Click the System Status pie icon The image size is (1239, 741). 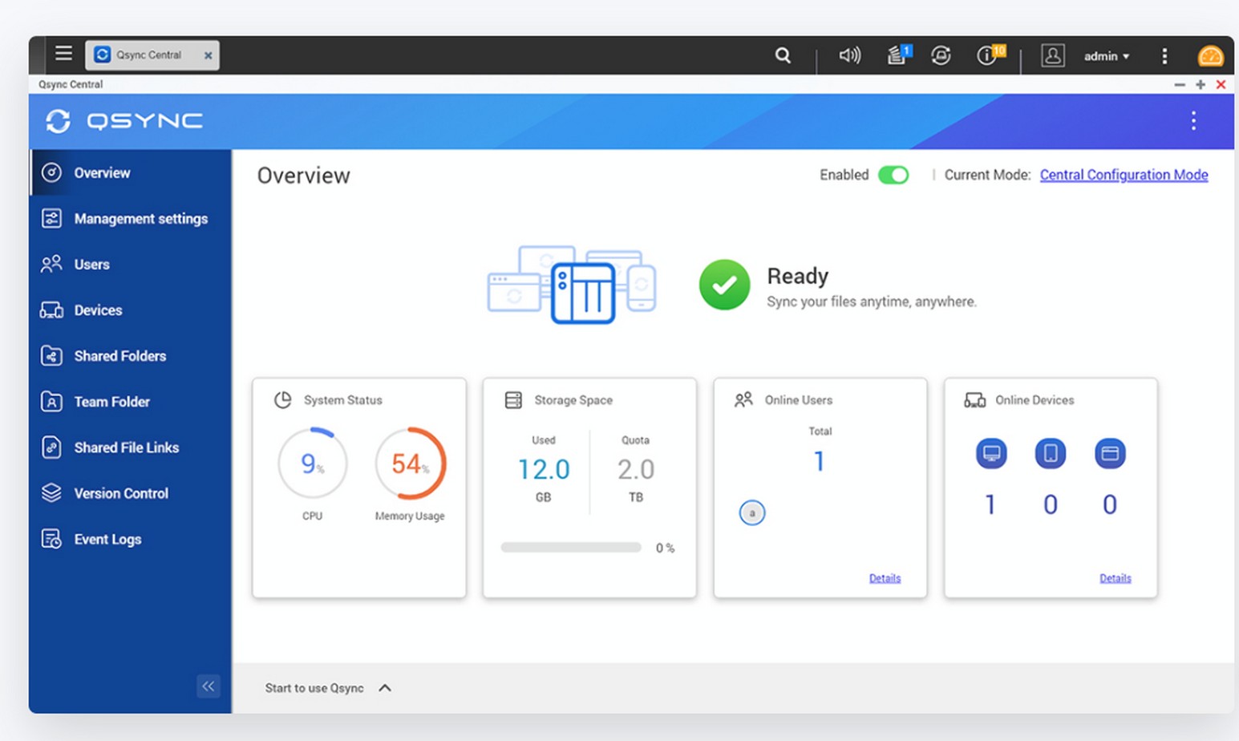pyautogui.click(x=282, y=399)
